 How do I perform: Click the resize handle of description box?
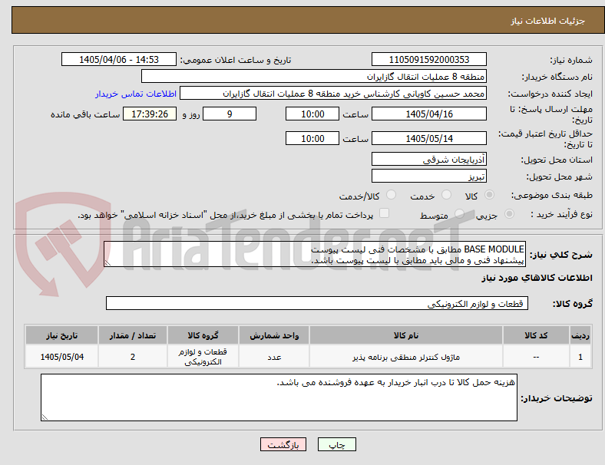(x=107, y=263)
